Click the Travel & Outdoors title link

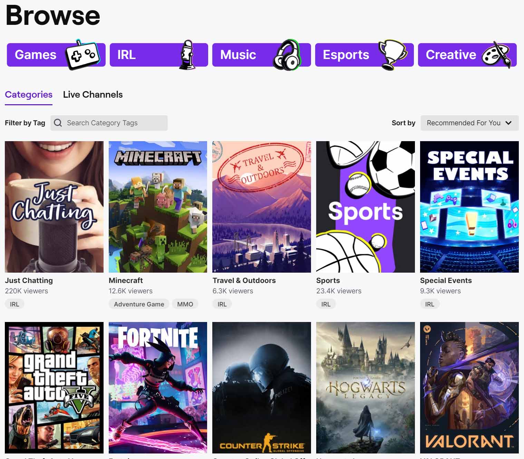[x=244, y=281]
